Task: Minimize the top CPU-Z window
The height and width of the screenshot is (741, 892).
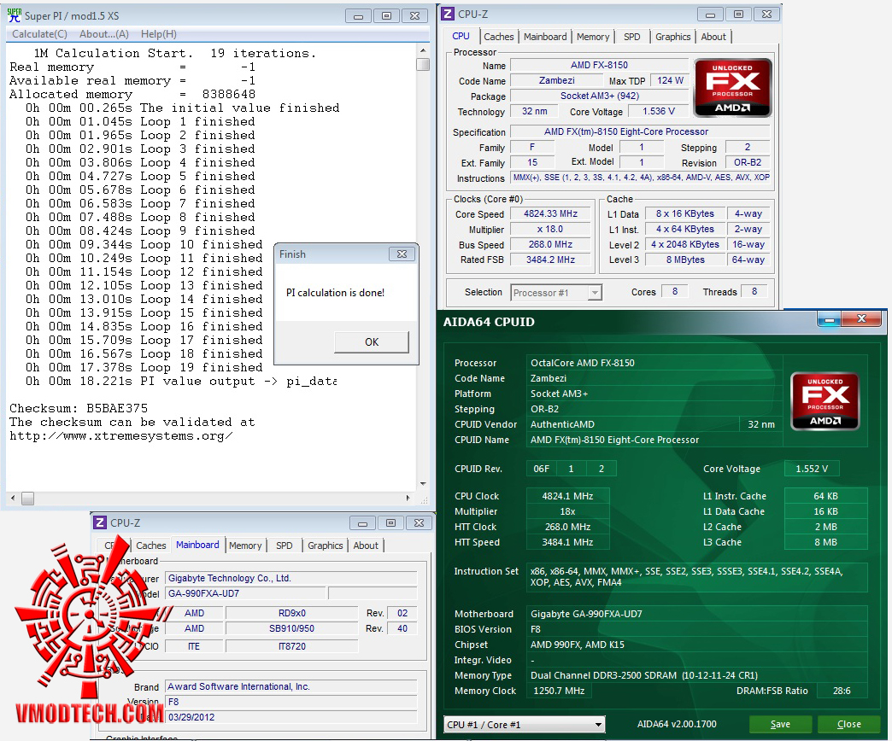Action: [x=710, y=15]
